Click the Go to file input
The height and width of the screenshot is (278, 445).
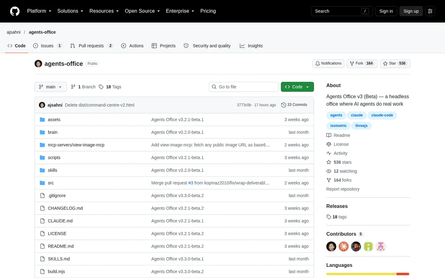tap(244, 87)
